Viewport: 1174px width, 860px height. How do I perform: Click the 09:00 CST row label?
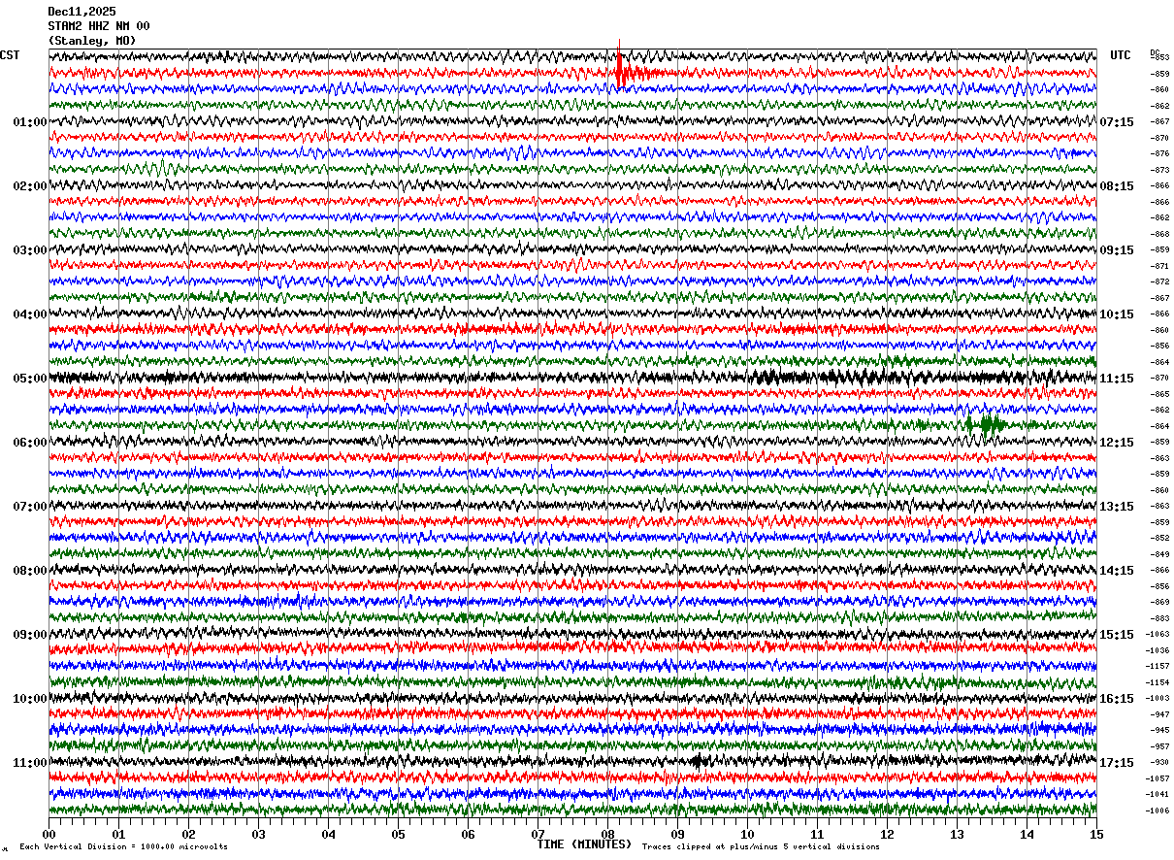[x=30, y=634]
